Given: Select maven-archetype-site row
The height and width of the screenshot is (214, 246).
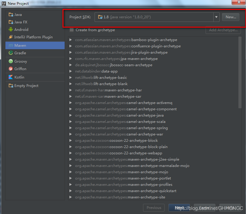Looking at the screenshot, I should (x=153, y=197).
